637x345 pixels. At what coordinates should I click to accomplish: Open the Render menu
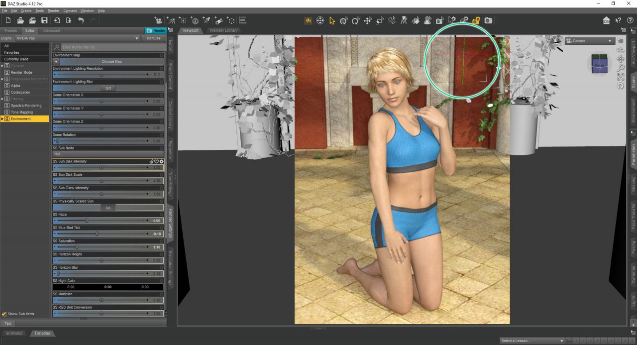click(x=53, y=10)
